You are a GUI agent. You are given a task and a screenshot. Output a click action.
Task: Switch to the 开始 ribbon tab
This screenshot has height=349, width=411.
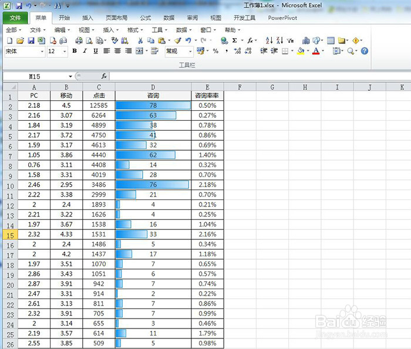(64, 18)
